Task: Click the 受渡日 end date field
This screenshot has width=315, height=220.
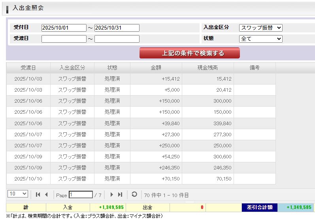Action: [117, 39]
